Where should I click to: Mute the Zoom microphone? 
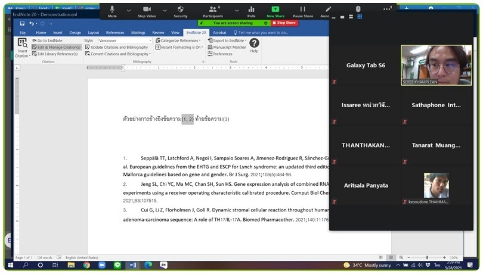coord(112,11)
